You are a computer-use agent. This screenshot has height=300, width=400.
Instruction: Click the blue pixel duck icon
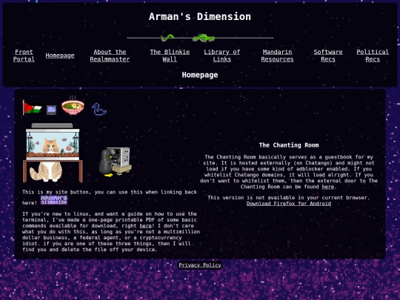pos(99,109)
